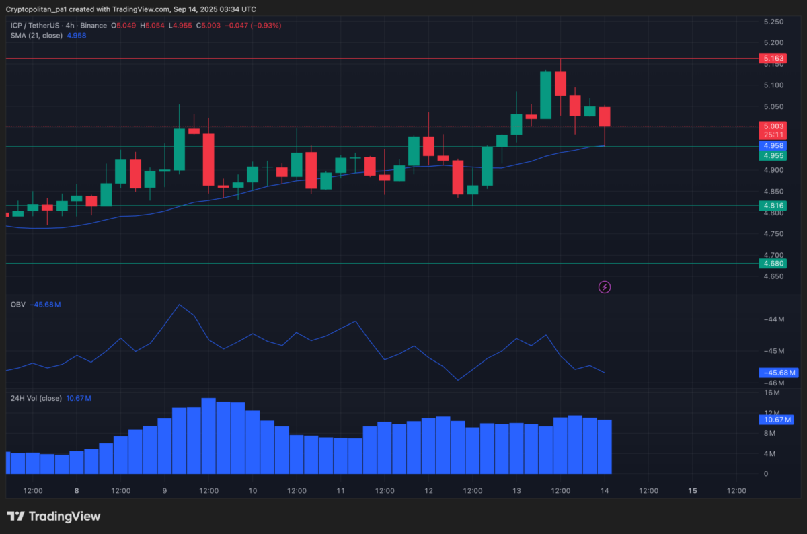Click the high value H5.054

[152, 26]
